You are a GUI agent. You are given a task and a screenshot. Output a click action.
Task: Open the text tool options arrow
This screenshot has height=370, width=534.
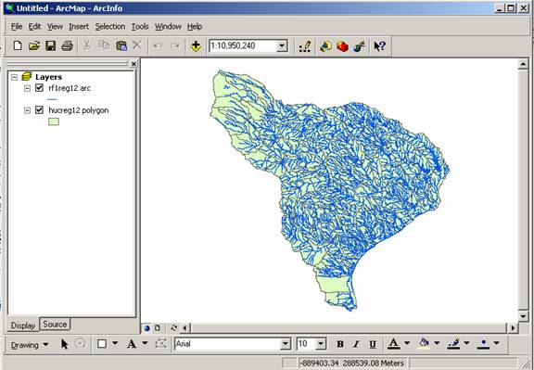145,343
